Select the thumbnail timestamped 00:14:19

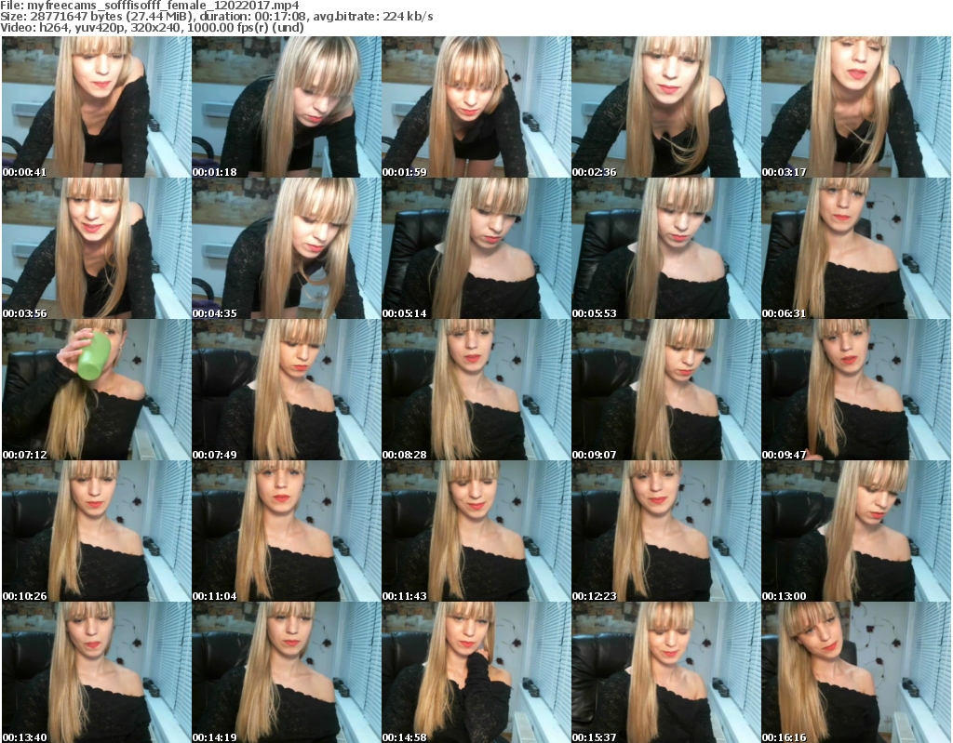tap(287, 672)
